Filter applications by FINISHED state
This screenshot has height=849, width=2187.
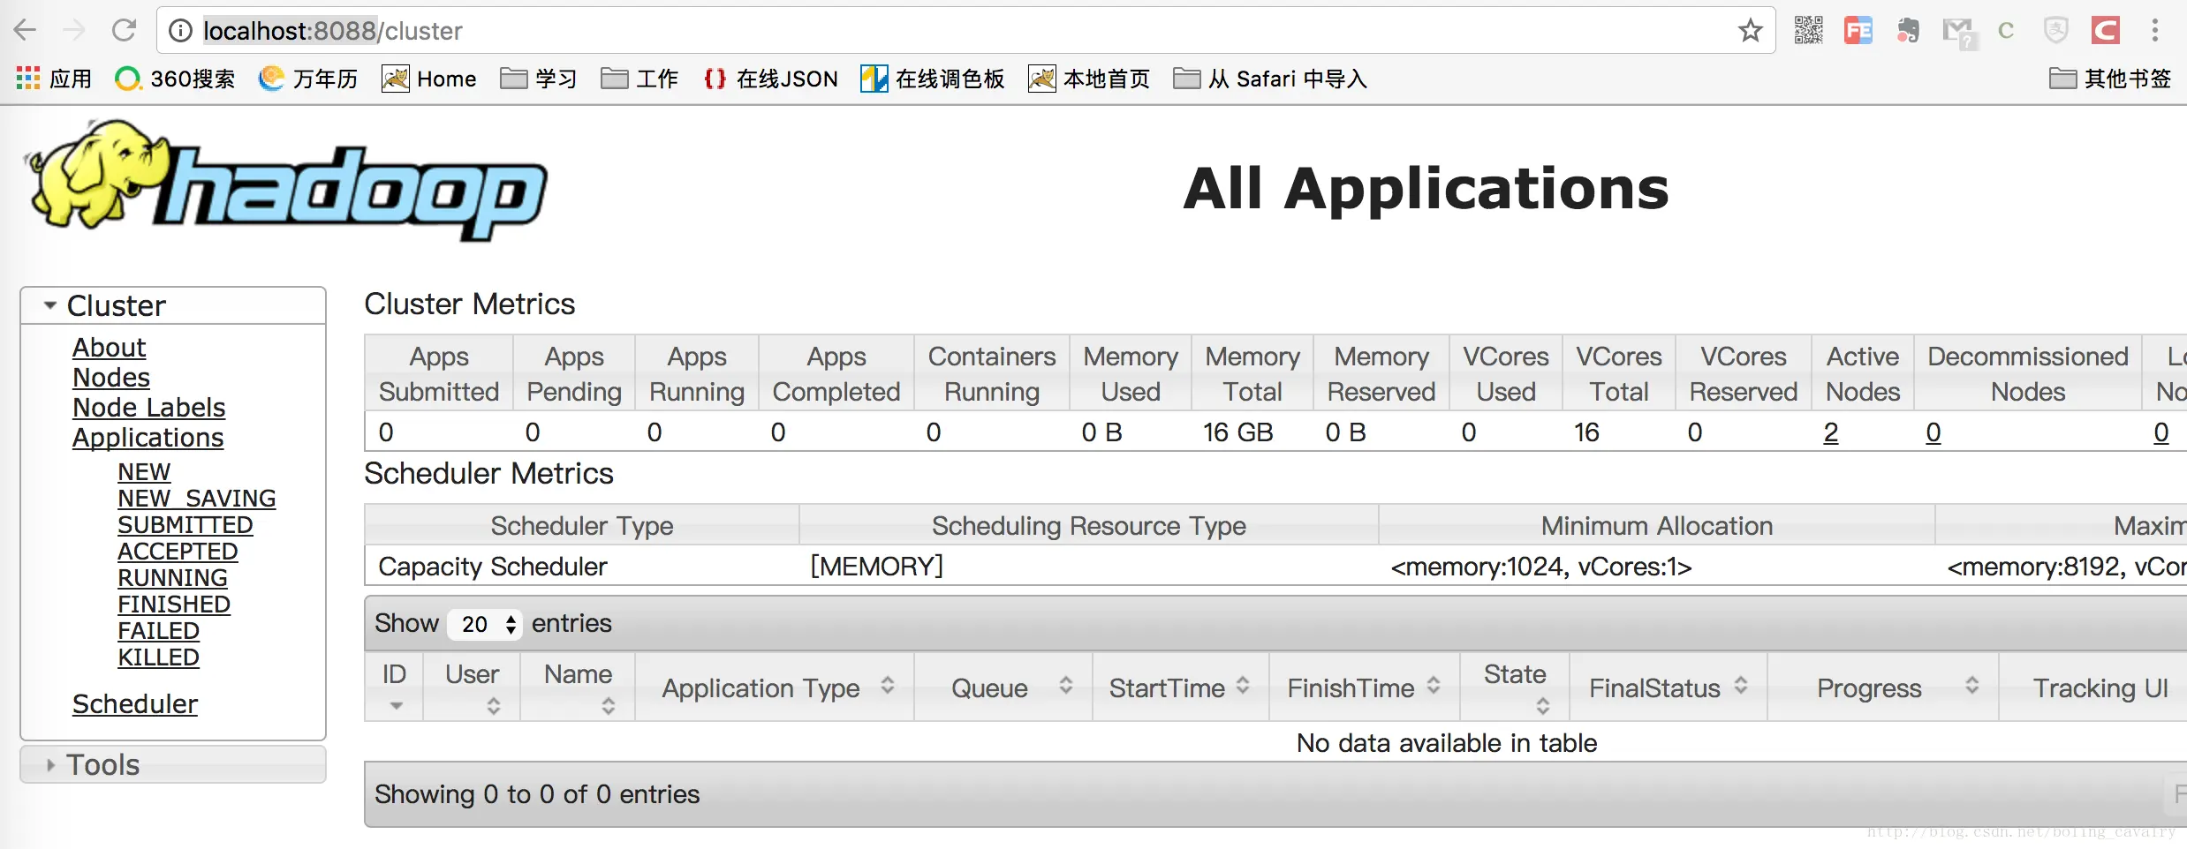[174, 605]
